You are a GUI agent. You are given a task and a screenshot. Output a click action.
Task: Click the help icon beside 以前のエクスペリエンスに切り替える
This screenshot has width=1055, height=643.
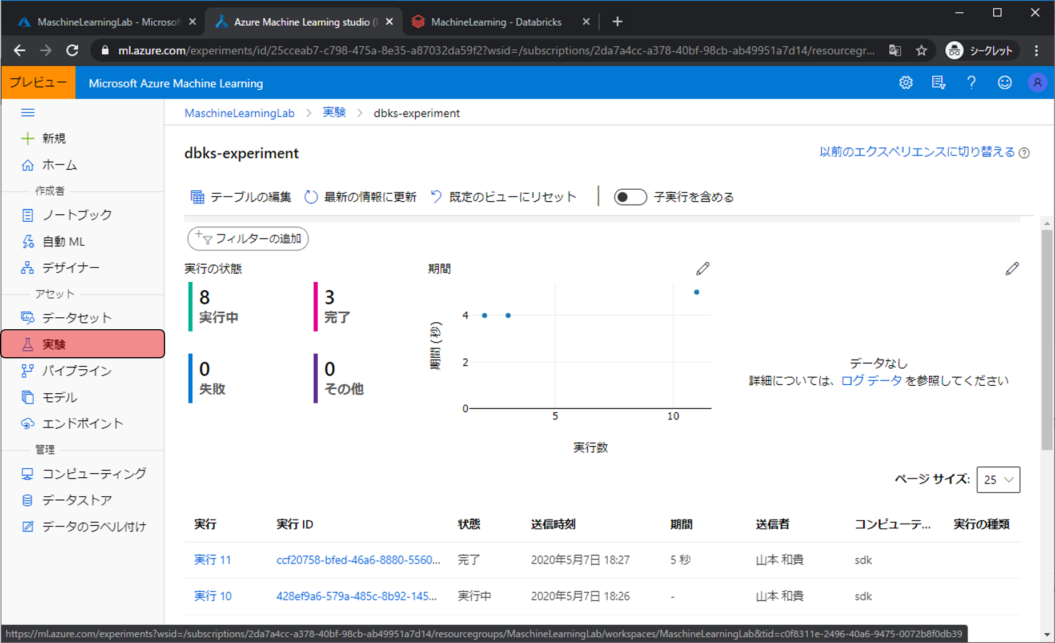[x=1024, y=153]
